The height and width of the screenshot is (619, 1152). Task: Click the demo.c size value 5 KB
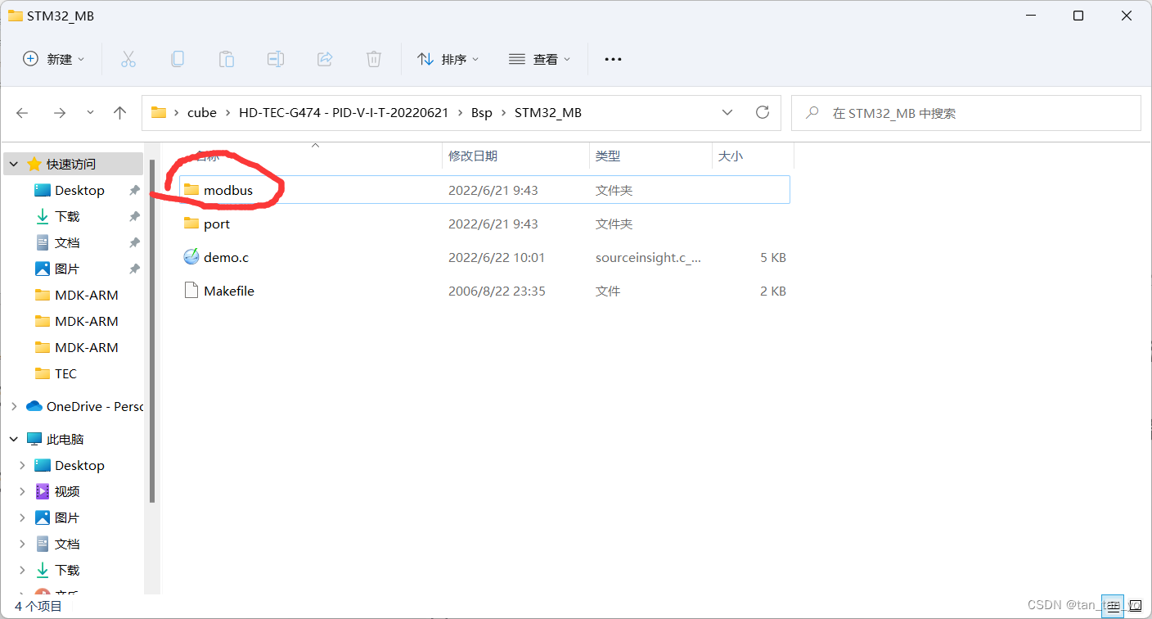773,257
